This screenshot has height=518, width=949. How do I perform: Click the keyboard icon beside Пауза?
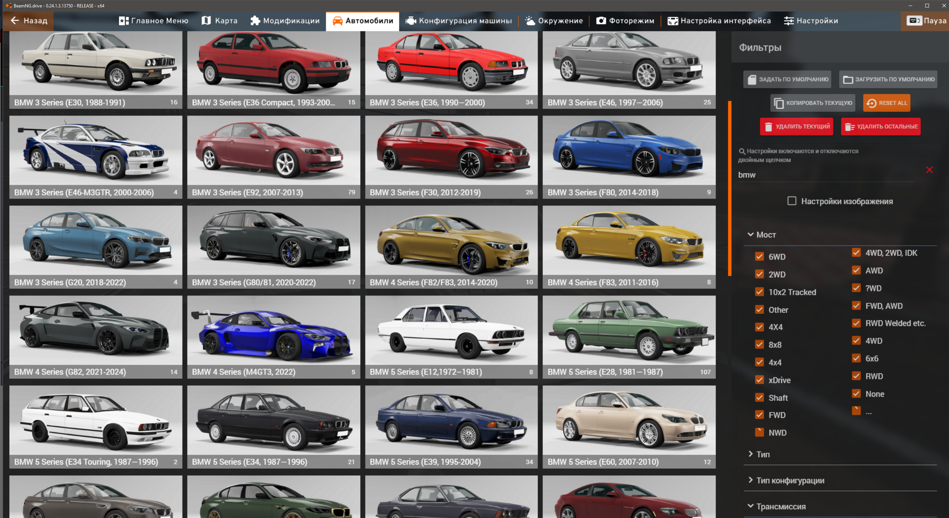(914, 20)
